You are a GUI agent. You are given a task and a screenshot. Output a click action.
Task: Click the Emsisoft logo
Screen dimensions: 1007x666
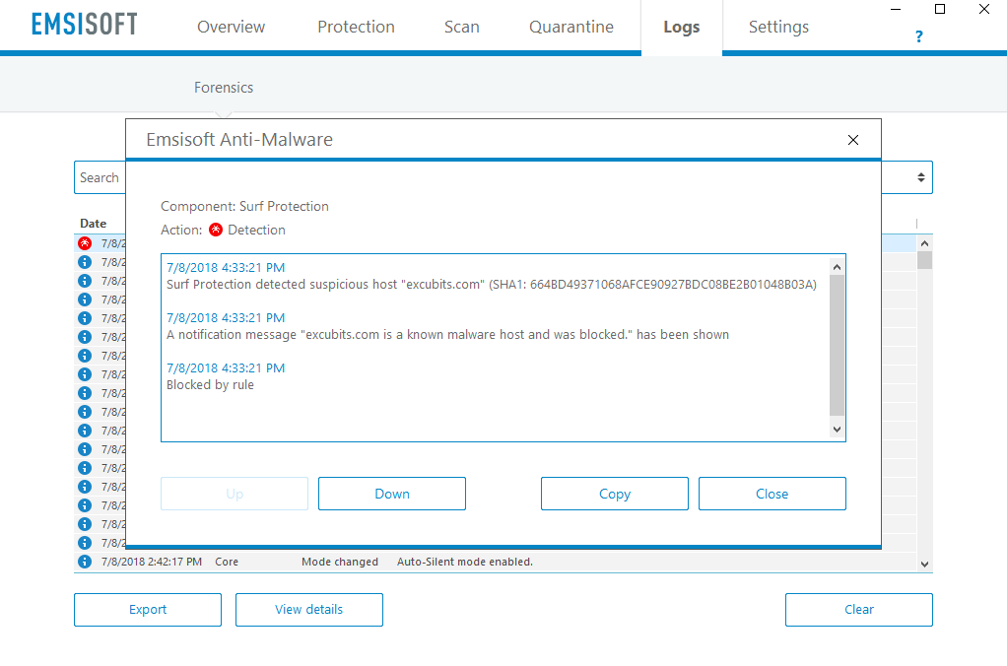(85, 26)
